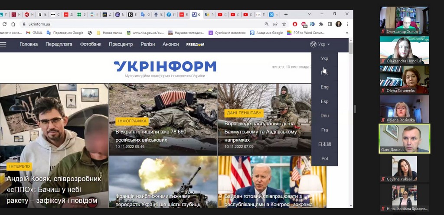Image resolution: width=444 pixels, height=215 pixels.
Task: Select Олег Джолос video thumbnail
Action: [x=405, y=138]
